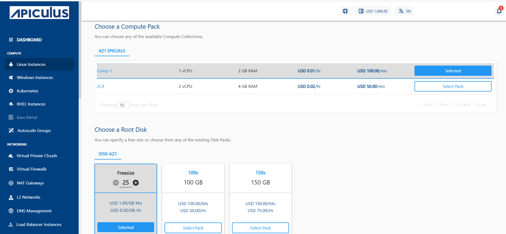Go to Windows Instances section
The image size is (506, 234).
click(35, 77)
